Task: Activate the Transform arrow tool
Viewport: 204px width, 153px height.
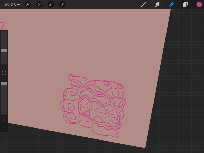Action: pos(62,4)
